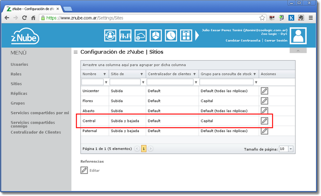Edit the Flores site entry
The width and height of the screenshot is (321, 196).
point(264,101)
